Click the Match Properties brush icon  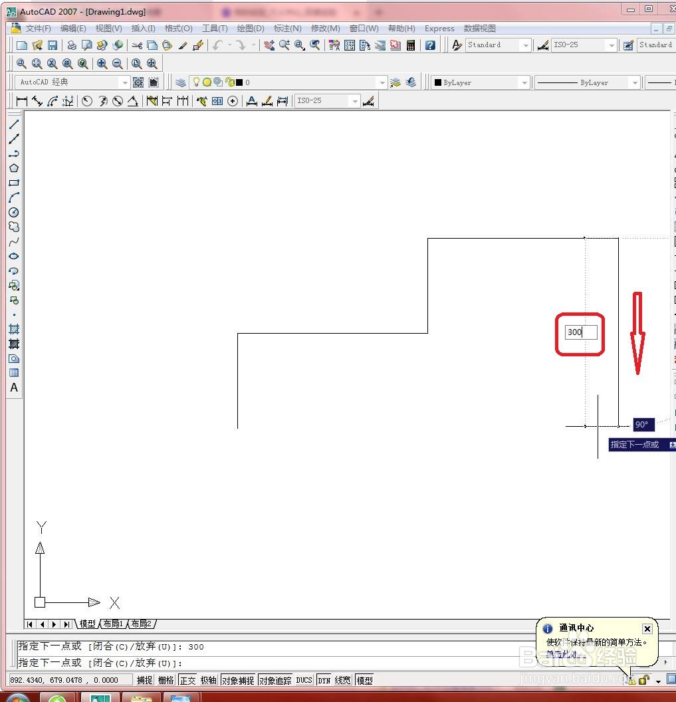click(183, 45)
